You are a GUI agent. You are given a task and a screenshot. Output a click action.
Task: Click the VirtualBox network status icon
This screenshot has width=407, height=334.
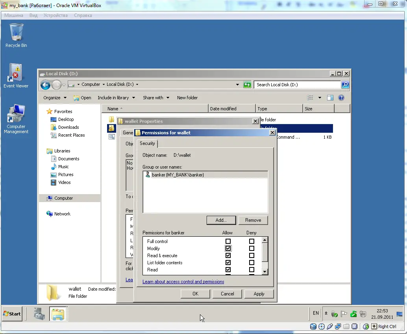pos(338,327)
